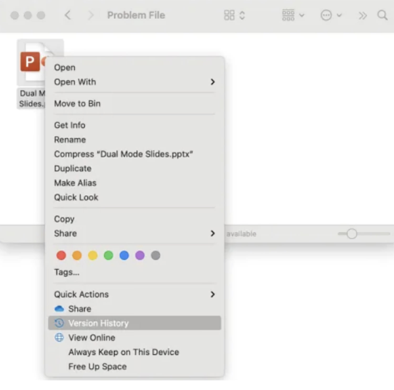Apply the gray tag color
The image size is (394, 390).
[x=155, y=255]
